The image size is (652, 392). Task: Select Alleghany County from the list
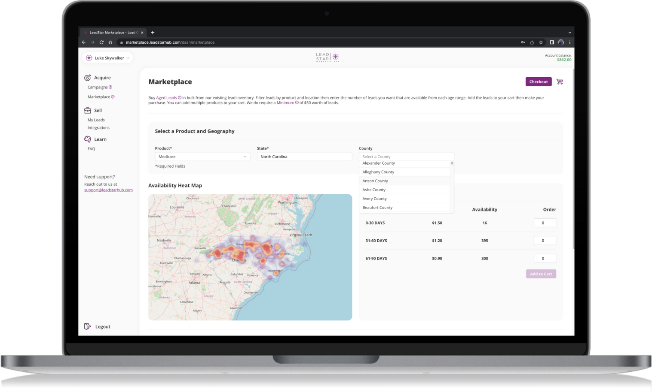click(x=404, y=172)
